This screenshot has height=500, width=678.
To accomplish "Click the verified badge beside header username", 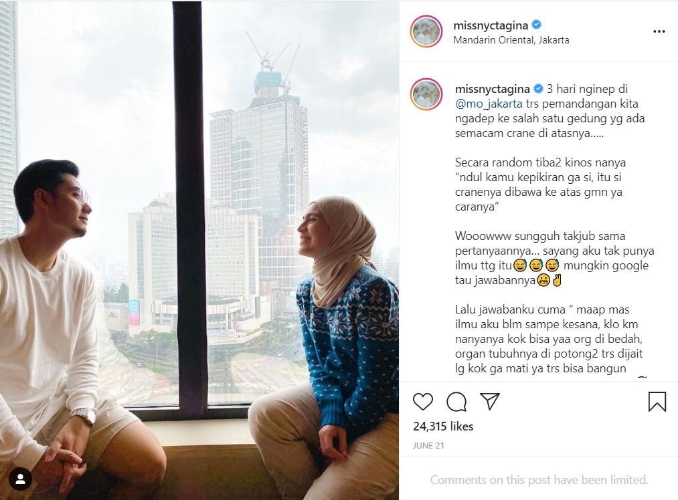I will tap(536, 25).
